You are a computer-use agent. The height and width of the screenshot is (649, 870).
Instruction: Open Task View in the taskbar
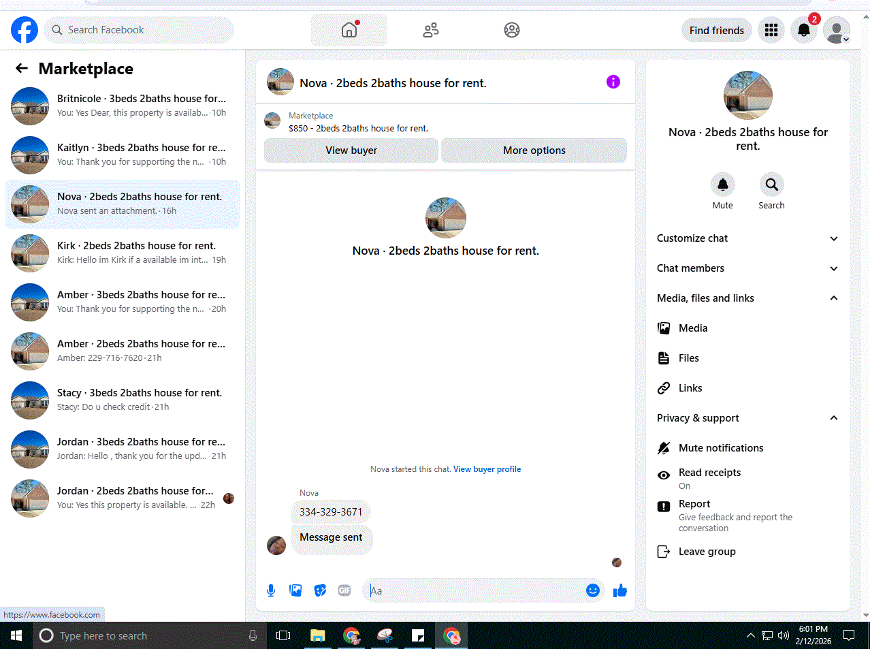tap(283, 635)
